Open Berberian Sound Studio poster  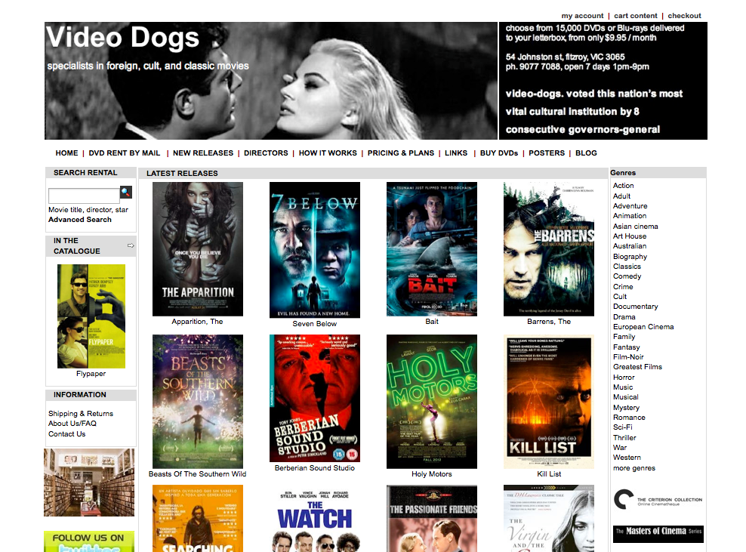coord(314,398)
